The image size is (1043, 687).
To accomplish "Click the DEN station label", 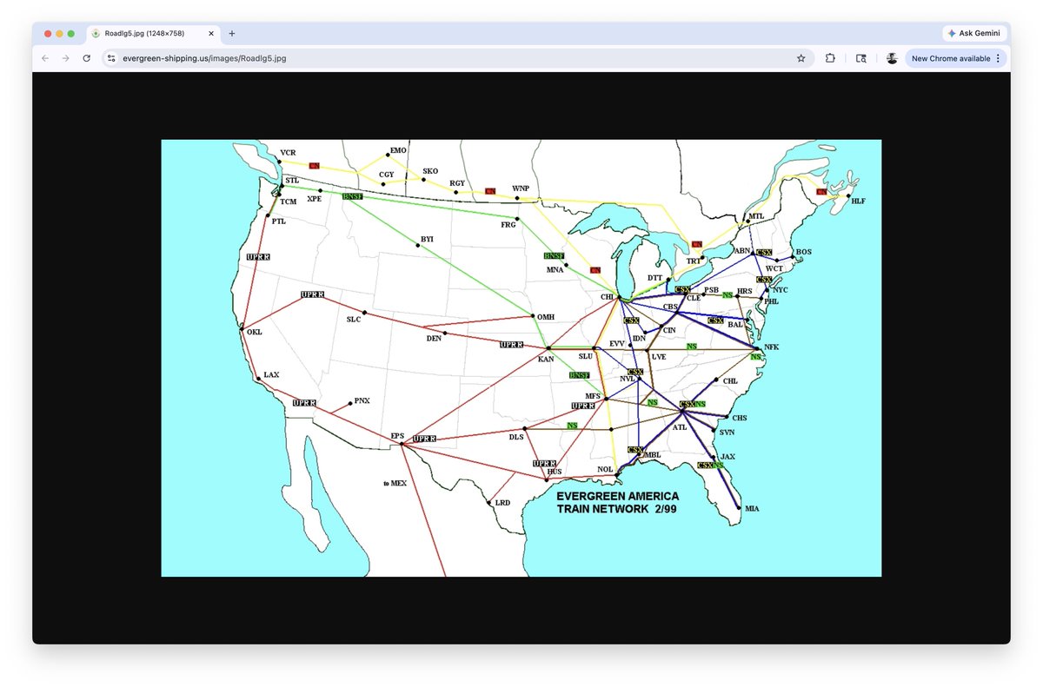I will pos(434,339).
